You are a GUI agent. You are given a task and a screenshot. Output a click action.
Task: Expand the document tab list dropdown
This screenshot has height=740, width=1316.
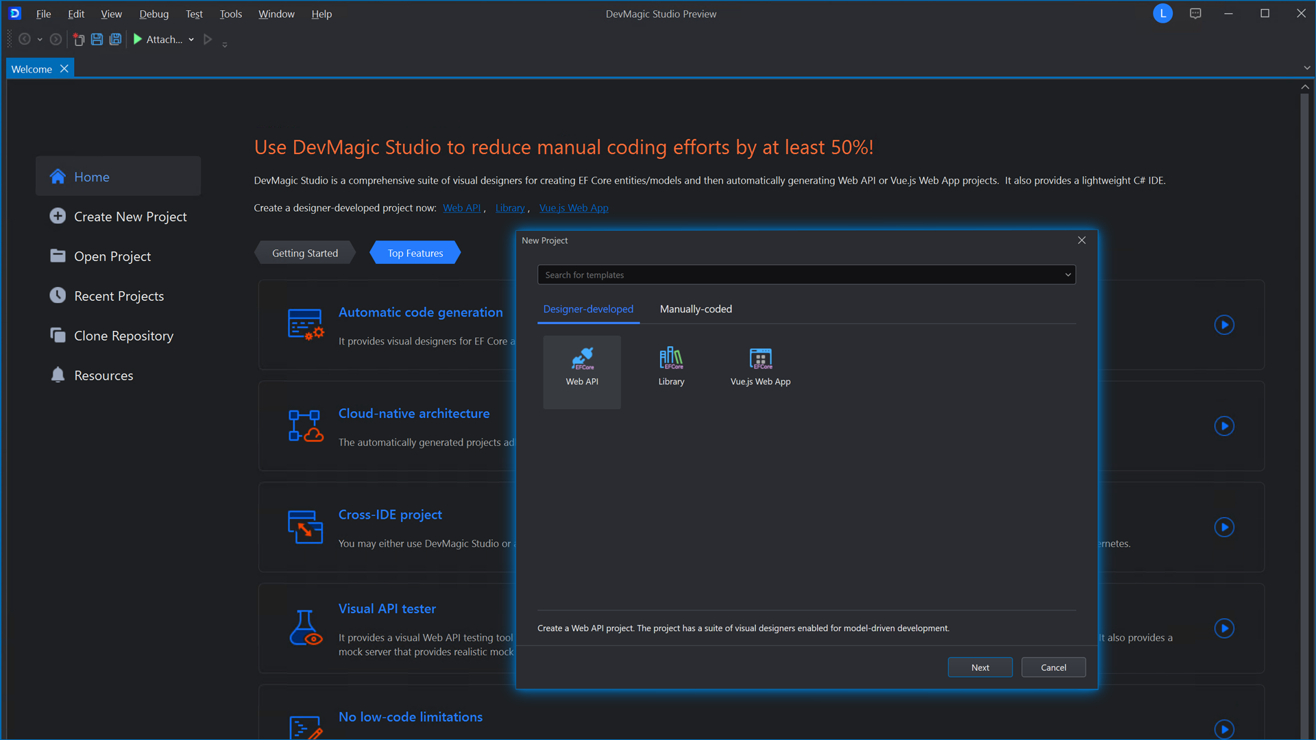point(1307,68)
